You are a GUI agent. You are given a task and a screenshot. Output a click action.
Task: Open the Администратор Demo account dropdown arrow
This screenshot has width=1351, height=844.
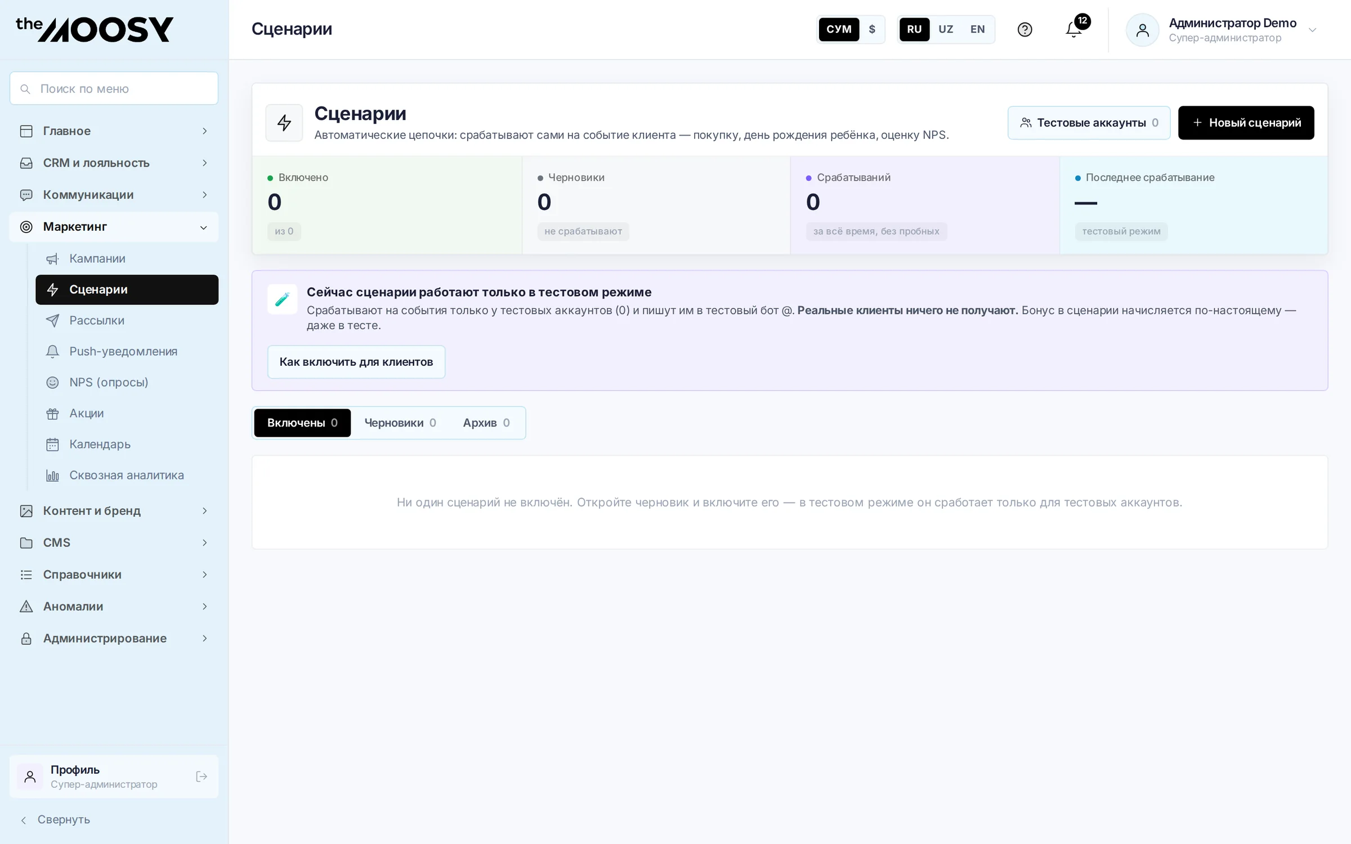click(1312, 30)
